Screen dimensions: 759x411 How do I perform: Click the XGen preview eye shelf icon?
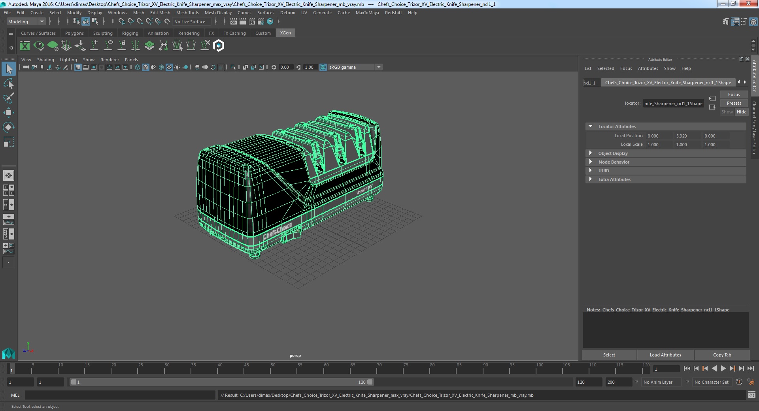[x=39, y=46]
